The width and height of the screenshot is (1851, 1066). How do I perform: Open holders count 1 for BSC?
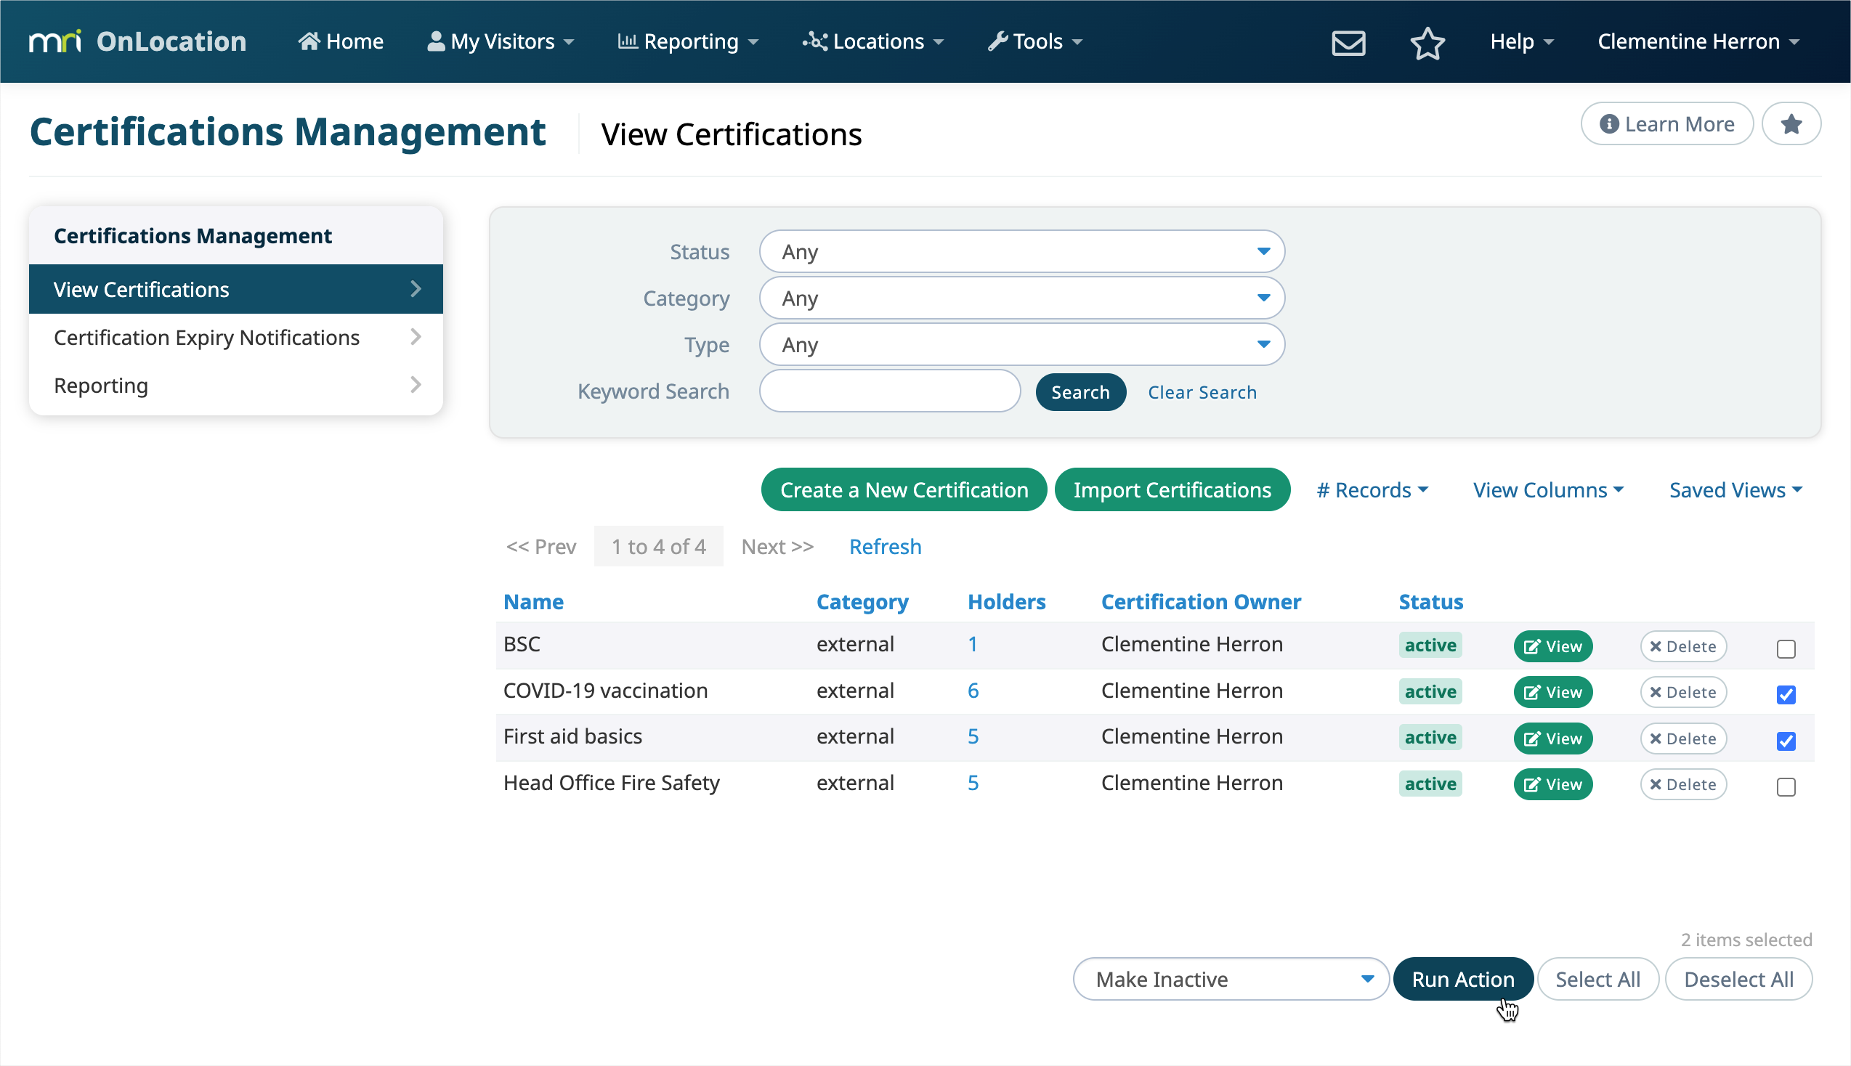point(973,644)
